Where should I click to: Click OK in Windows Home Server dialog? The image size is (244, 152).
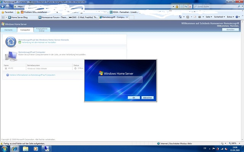[134, 98]
